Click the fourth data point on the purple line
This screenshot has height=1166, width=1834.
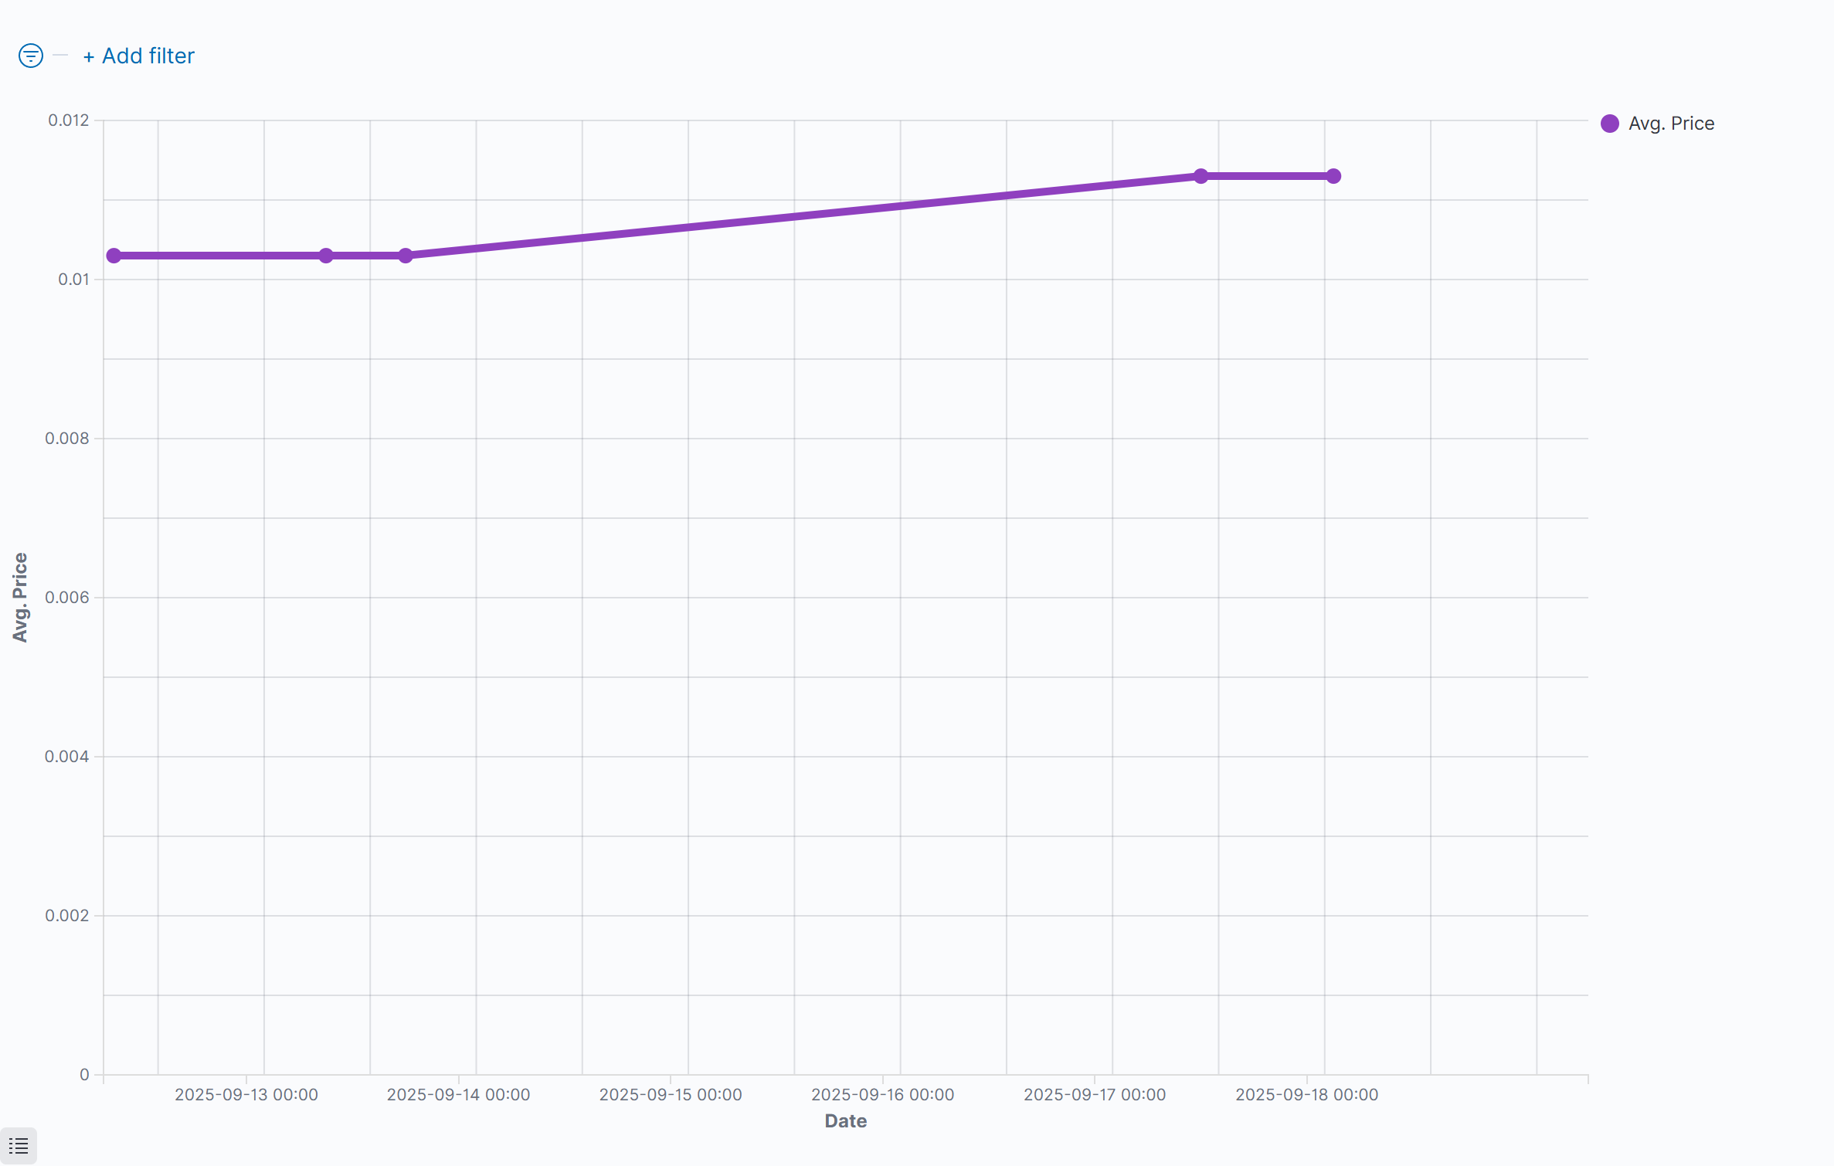pyautogui.click(x=1201, y=176)
